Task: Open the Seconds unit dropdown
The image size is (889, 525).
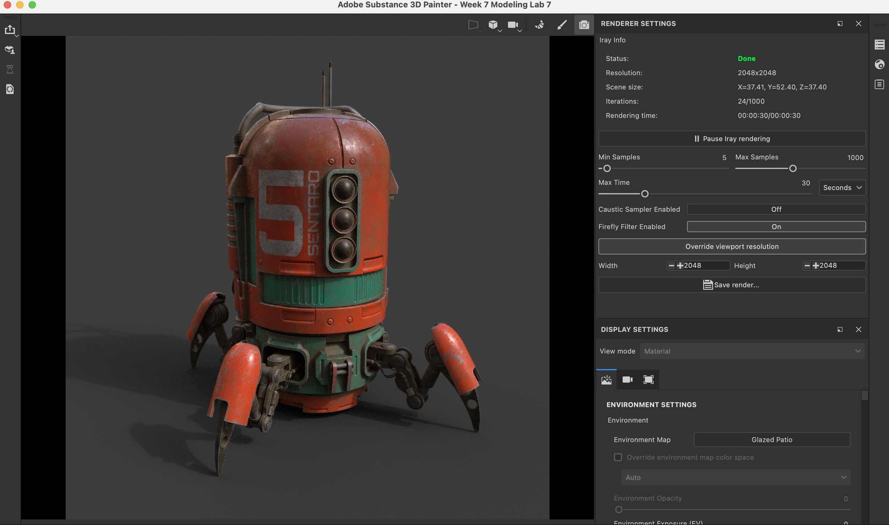Action: coord(842,187)
